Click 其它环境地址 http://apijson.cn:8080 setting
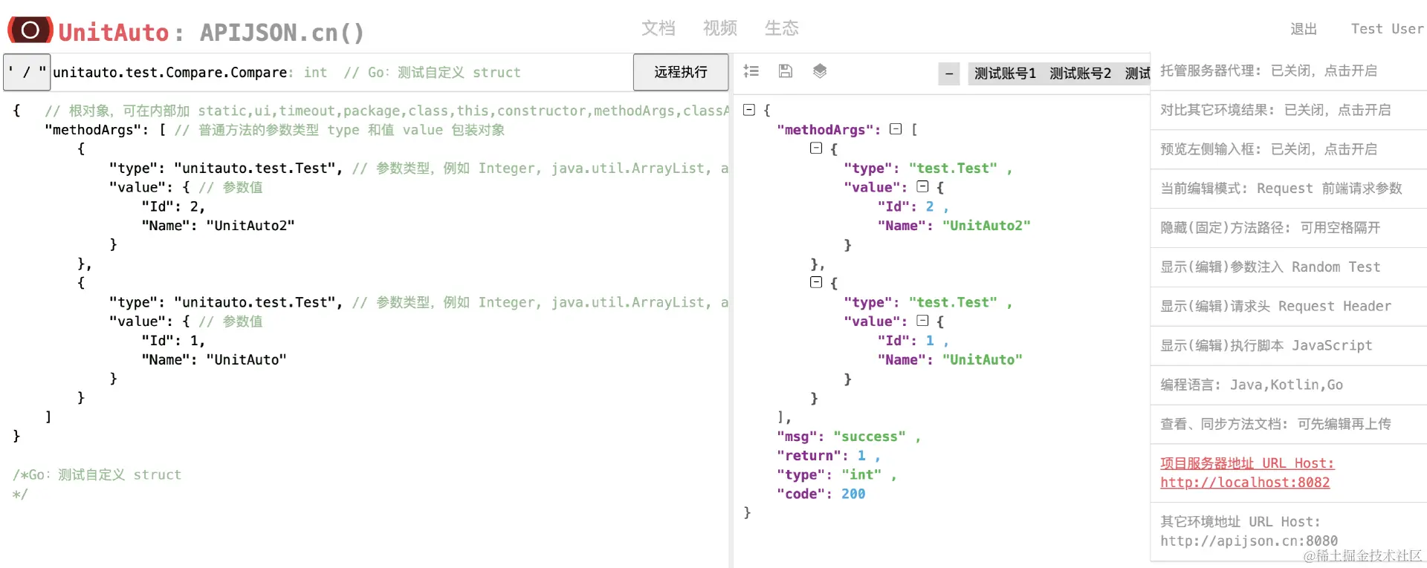The width and height of the screenshot is (1427, 568). tap(1288, 532)
